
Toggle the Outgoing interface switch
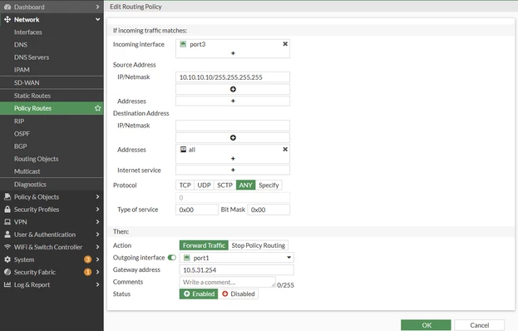click(x=172, y=257)
